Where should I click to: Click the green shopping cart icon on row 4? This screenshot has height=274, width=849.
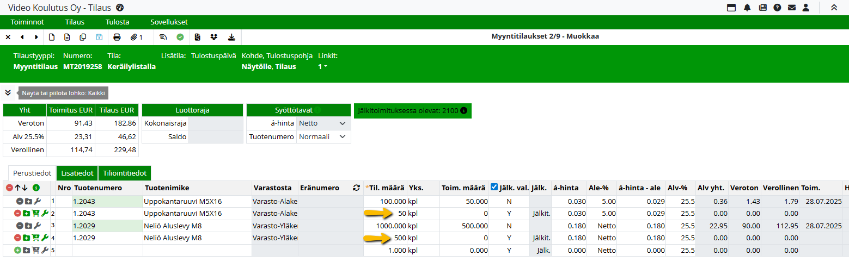coord(36,238)
